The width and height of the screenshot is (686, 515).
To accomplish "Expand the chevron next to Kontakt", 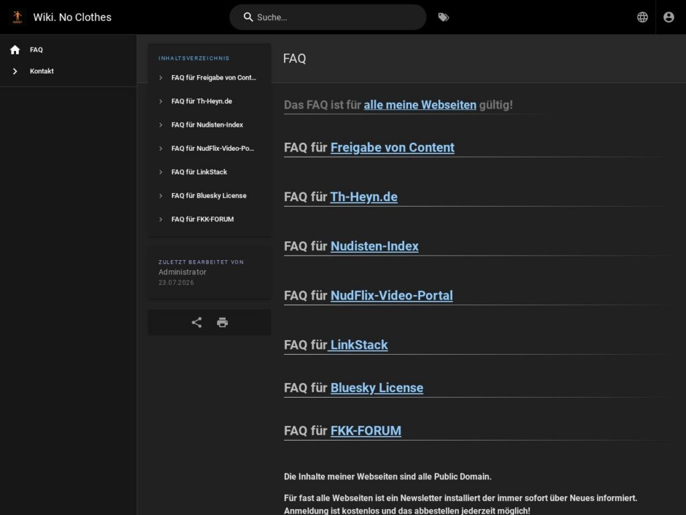I will [15, 71].
